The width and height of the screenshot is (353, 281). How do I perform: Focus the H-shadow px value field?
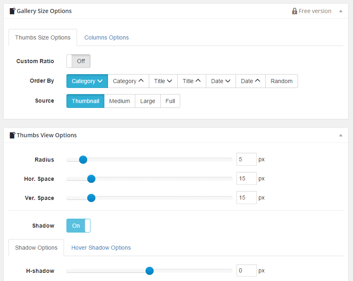247,270
